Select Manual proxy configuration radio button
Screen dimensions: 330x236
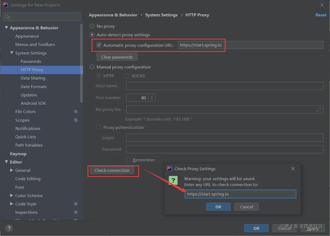coord(92,67)
